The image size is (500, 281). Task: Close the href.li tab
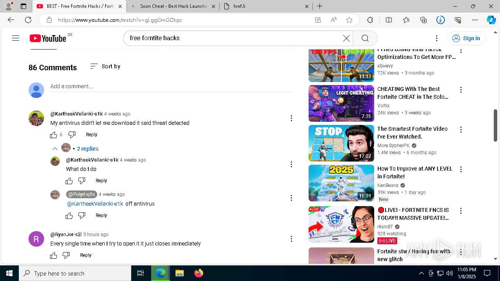307,6
